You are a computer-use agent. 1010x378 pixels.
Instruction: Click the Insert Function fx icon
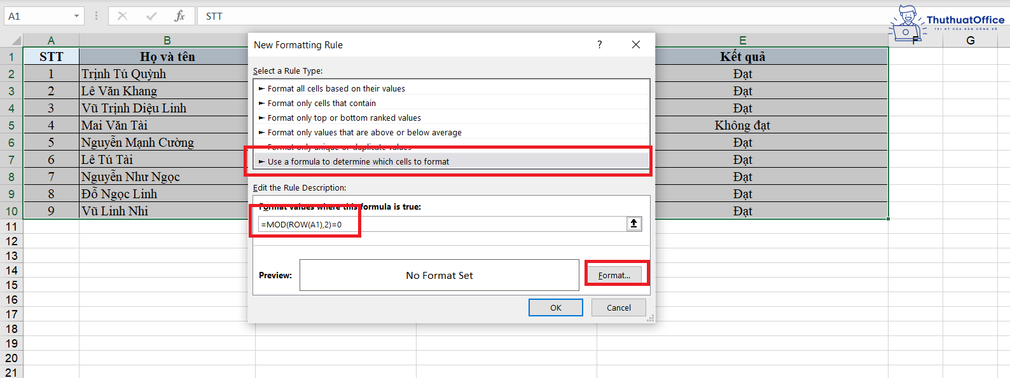click(x=180, y=16)
